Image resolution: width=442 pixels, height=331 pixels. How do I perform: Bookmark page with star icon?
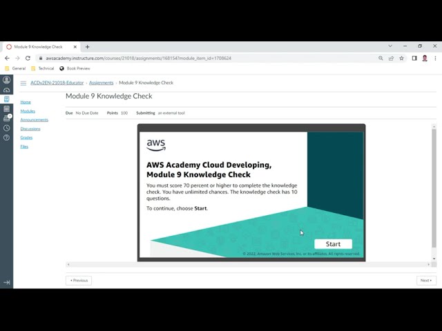coord(401,58)
